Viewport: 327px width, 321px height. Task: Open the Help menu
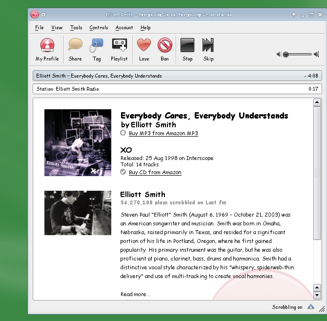[x=145, y=27]
